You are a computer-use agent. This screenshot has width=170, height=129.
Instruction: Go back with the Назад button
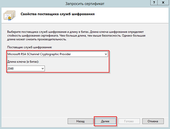coord(80,121)
